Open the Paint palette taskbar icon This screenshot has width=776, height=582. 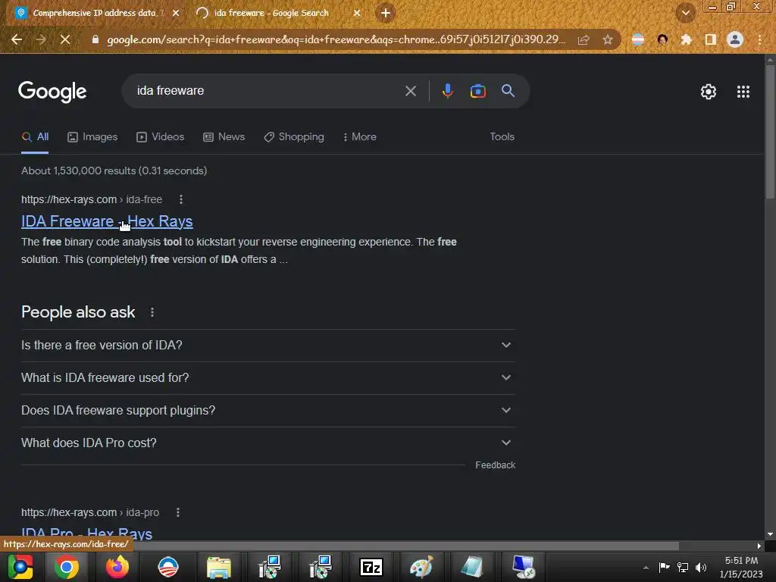click(421, 567)
